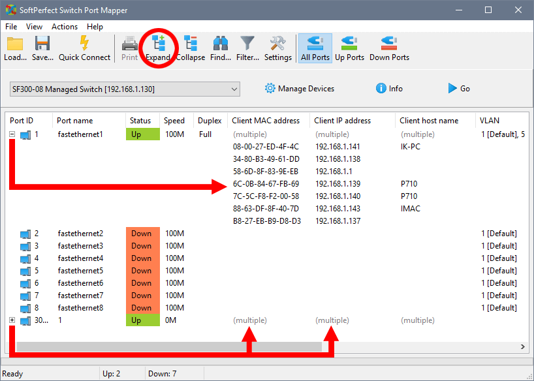
Task: Click Manage Devices button label
Action: [306, 89]
